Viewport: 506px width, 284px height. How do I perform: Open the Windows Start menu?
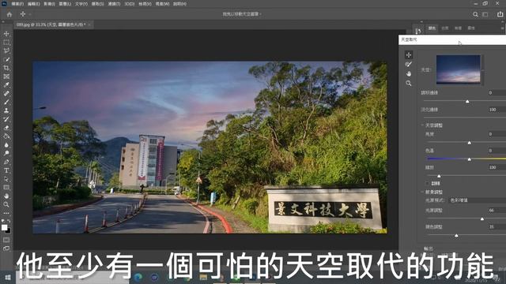pyautogui.click(x=8, y=277)
